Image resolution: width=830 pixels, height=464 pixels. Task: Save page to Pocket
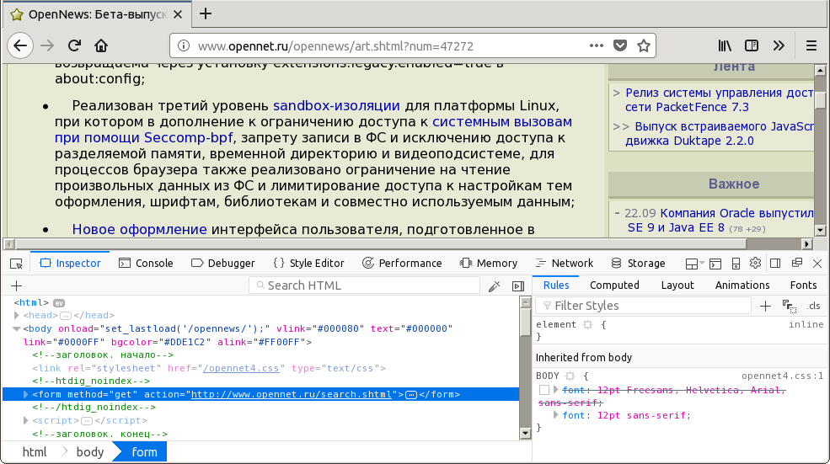point(620,46)
